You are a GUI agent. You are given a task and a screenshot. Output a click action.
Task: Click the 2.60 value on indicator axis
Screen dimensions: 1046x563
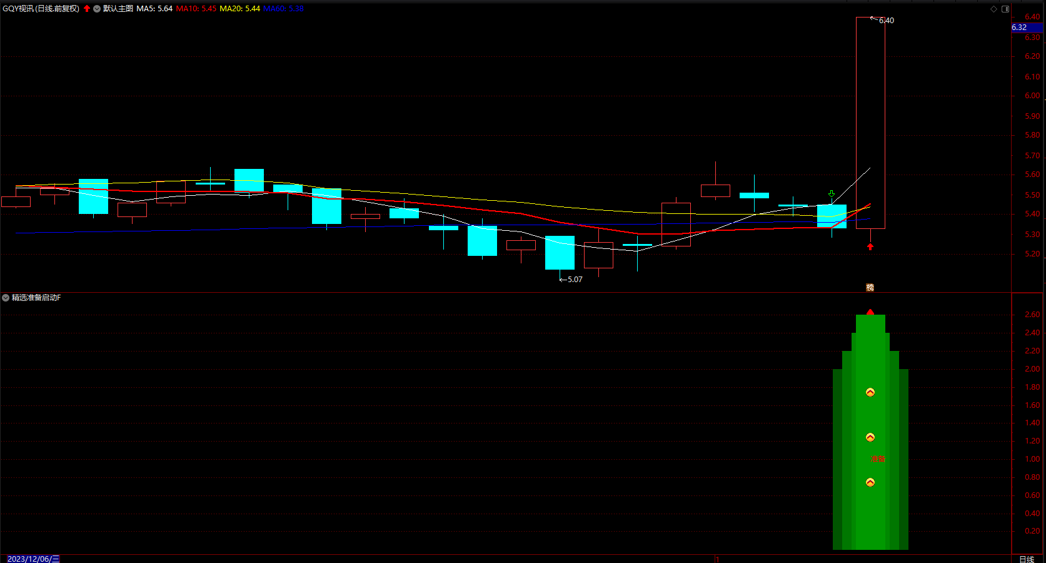[1032, 315]
